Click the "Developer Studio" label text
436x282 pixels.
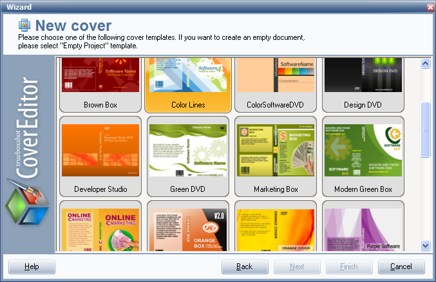[x=100, y=189]
